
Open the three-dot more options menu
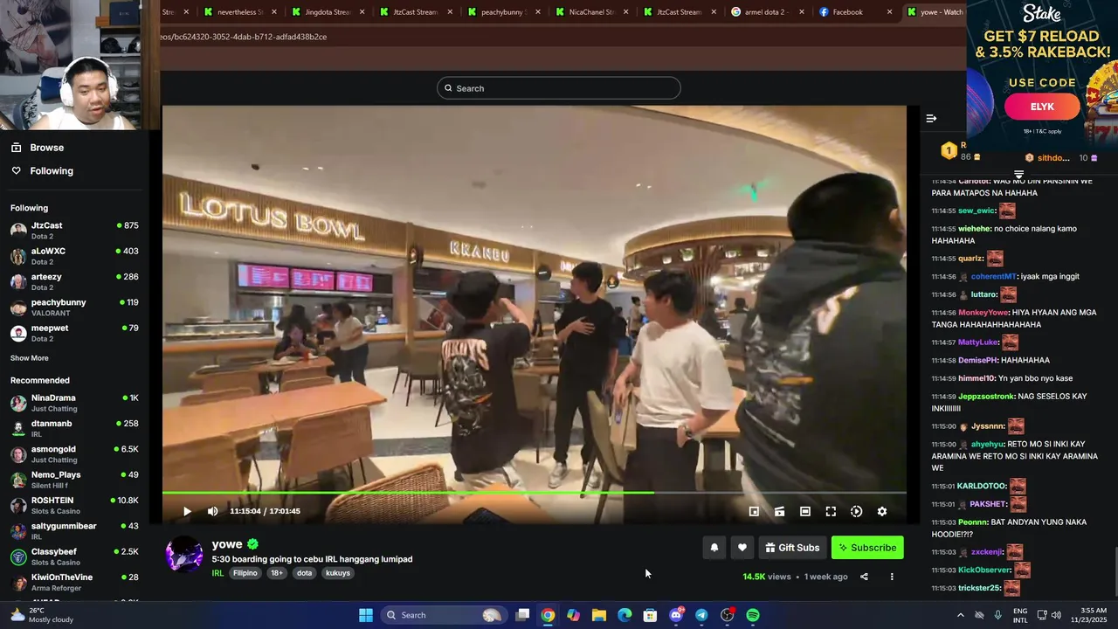tap(892, 577)
